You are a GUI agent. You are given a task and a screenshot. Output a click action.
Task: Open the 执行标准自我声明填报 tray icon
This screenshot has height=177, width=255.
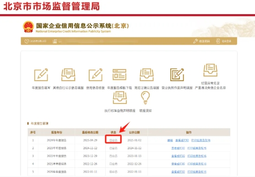tap(120, 98)
